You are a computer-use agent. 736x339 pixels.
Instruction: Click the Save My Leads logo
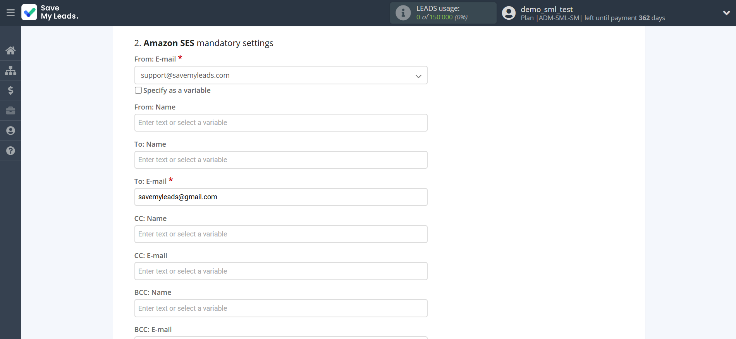(x=50, y=12)
